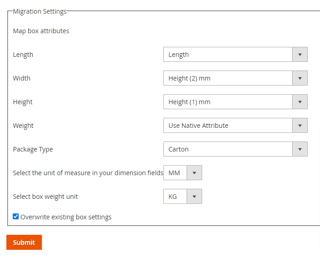Image resolution: width=320 pixels, height=258 pixels.
Task: Click the arrow icon on the Length dropdown
Action: pyautogui.click(x=300, y=55)
